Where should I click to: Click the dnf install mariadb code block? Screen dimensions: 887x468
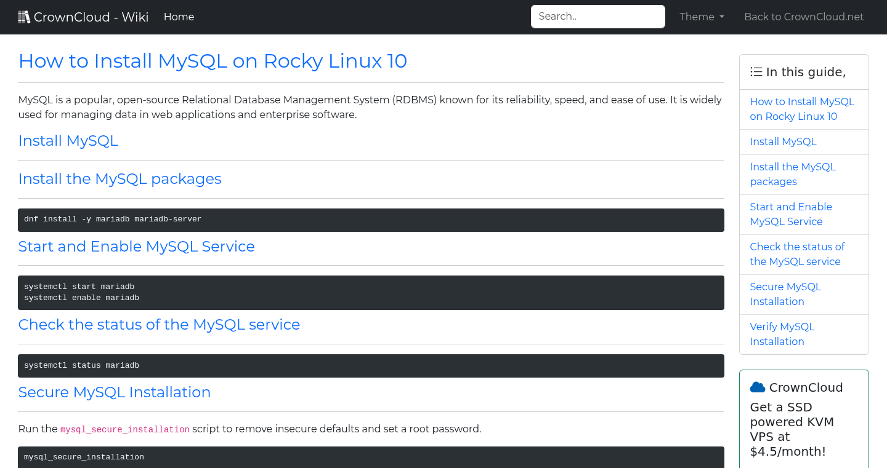(x=371, y=220)
